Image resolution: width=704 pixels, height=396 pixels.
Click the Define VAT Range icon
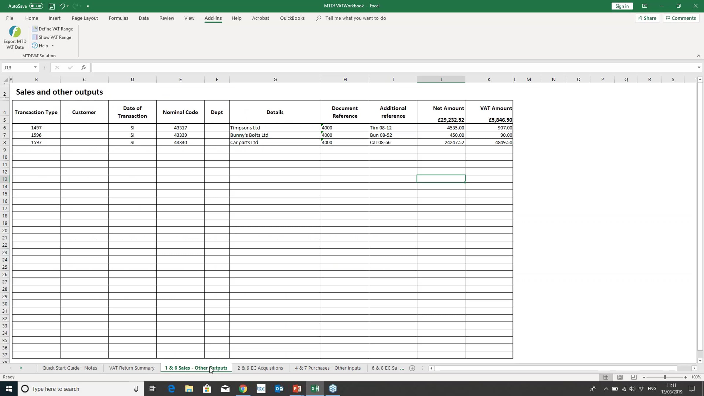point(35,29)
